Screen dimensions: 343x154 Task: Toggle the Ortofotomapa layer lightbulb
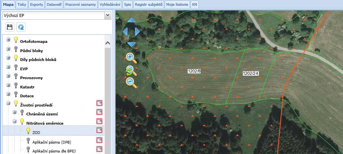[16, 40]
